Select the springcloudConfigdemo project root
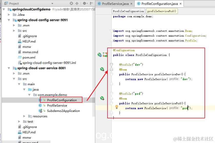215x143 pixels. 31,9
